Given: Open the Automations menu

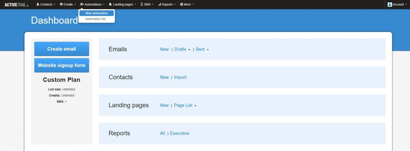Looking at the screenshot, I should pos(92,4).
